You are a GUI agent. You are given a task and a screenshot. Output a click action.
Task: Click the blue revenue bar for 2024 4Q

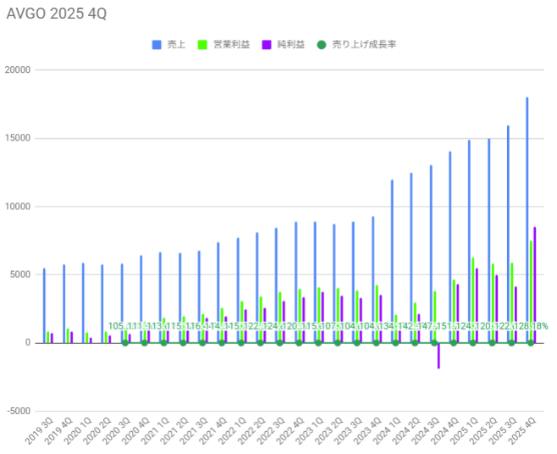tap(450, 247)
